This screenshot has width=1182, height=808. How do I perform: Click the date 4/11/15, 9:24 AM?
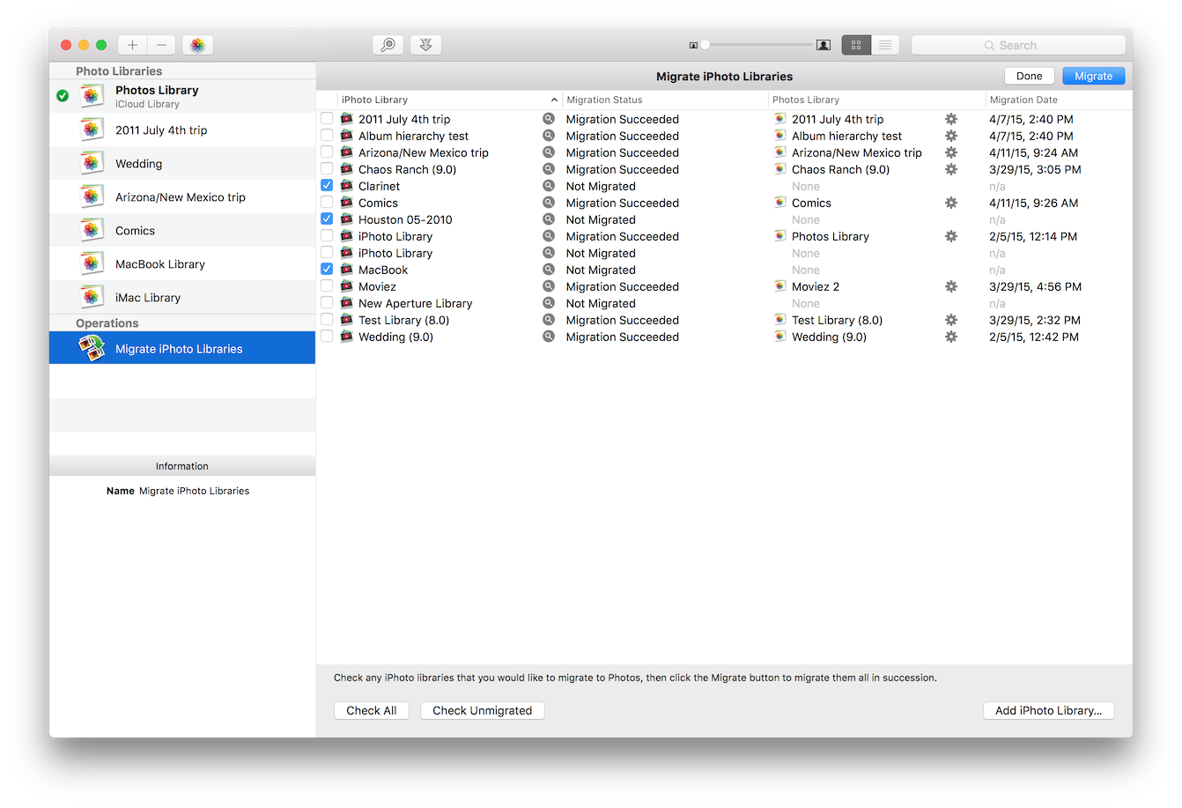point(1033,152)
